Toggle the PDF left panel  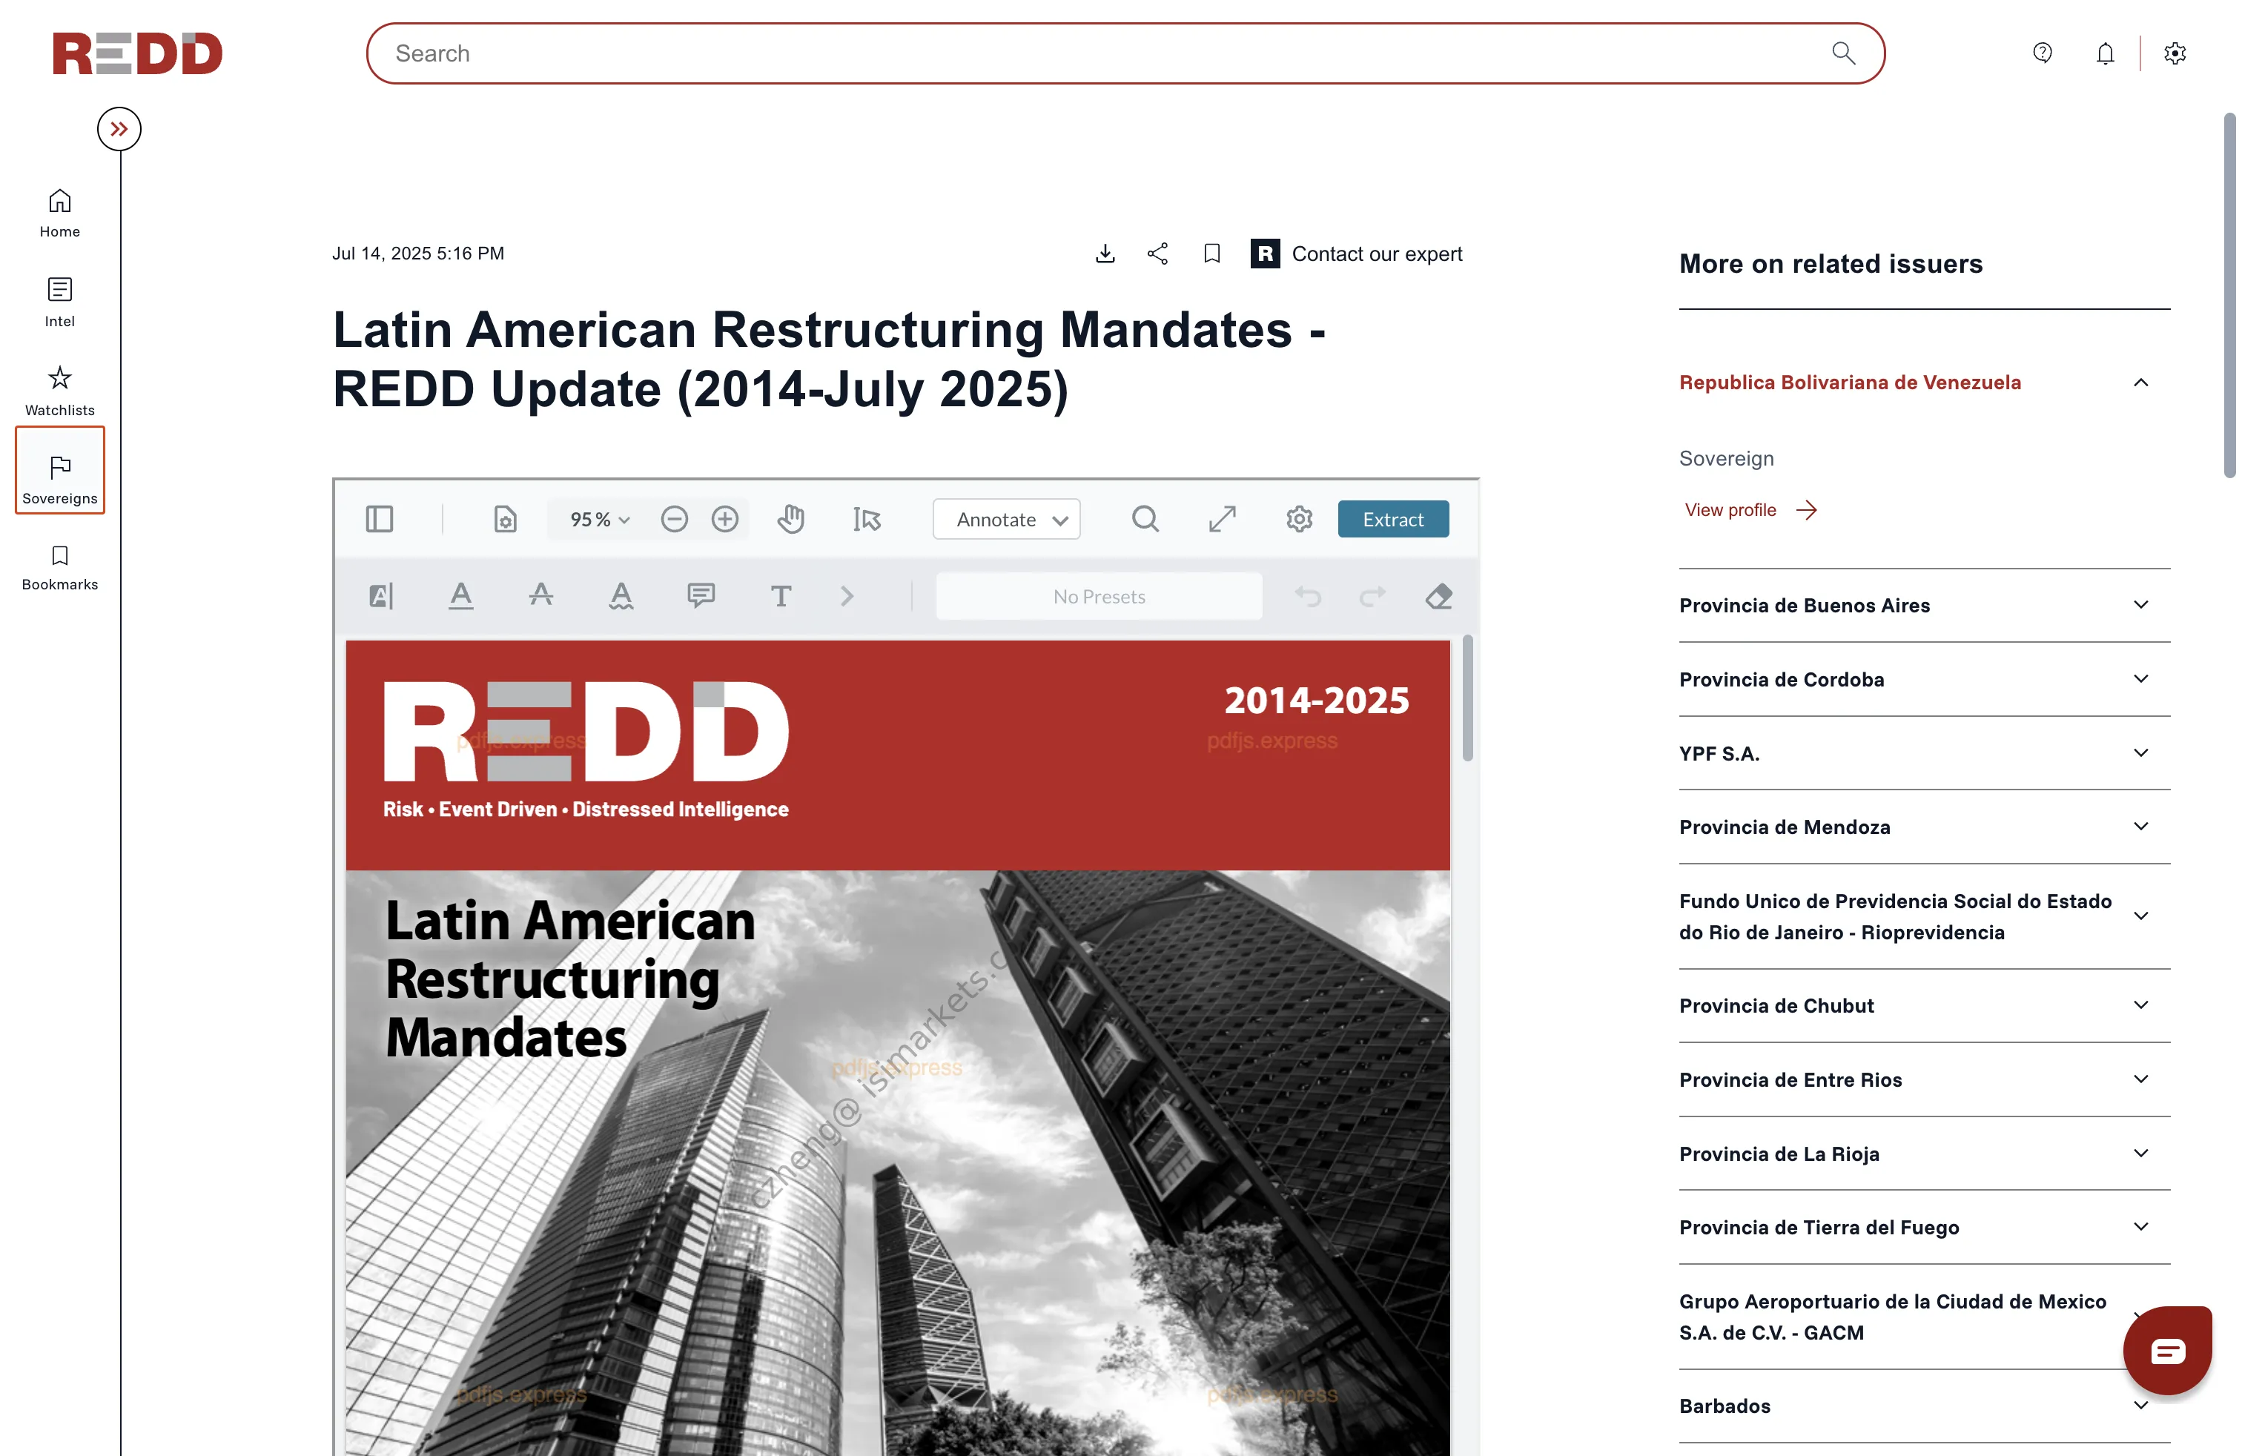(379, 519)
